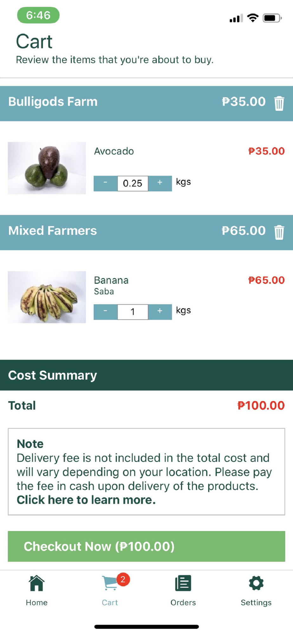Open the Banana Saba product thumbnail
Screen dimensions: 293x635
click(47, 297)
